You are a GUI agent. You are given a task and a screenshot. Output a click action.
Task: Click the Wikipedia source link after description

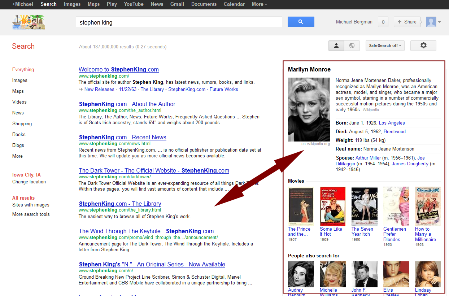coord(371,110)
